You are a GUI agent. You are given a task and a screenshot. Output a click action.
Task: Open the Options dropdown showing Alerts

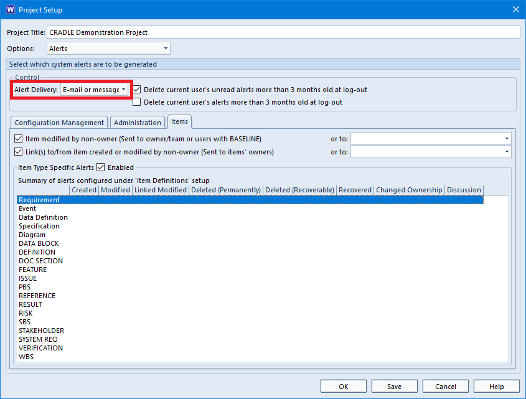(108, 49)
